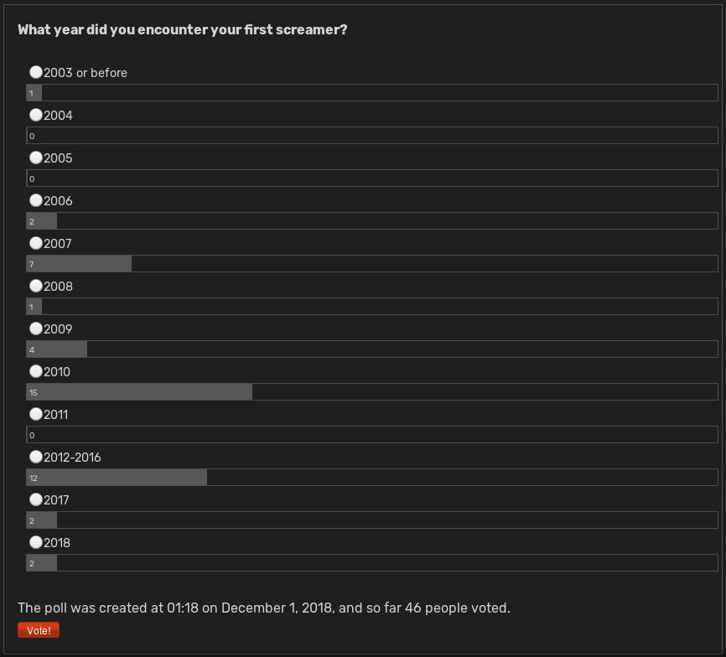Click the 2009 results bar with 4 votes
The width and height of the screenshot is (726, 657).
point(372,349)
